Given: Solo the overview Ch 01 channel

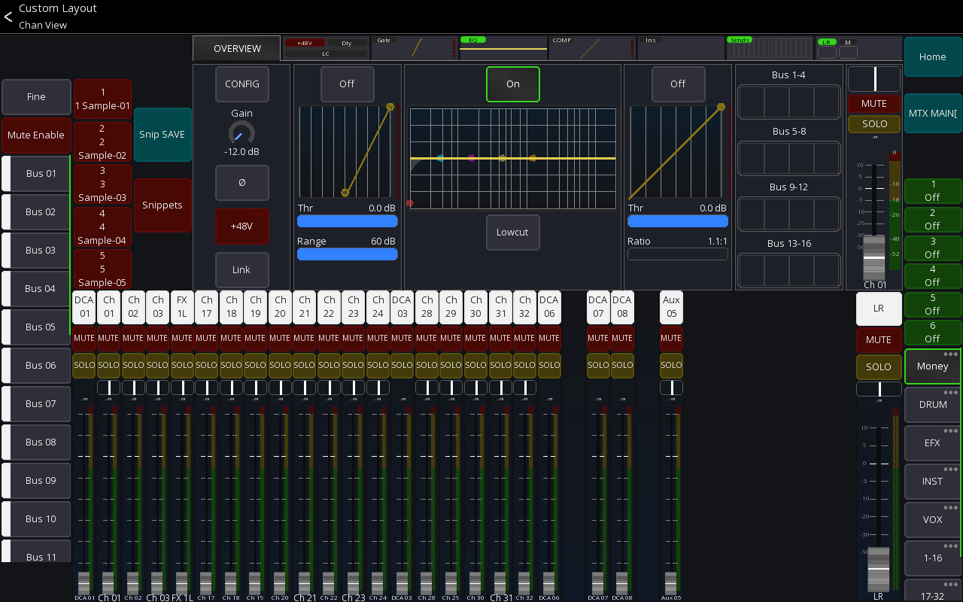Looking at the screenshot, I should (x=874, y=124).
